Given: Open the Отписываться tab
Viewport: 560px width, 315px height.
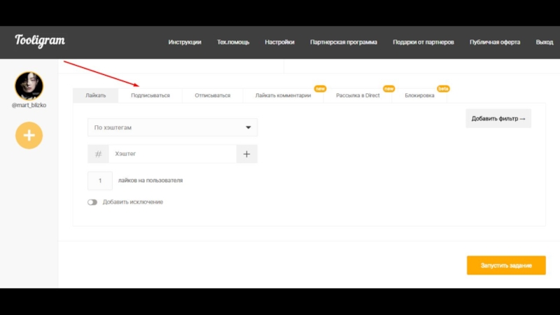Looking at the screenshot, I should (213, 95).
